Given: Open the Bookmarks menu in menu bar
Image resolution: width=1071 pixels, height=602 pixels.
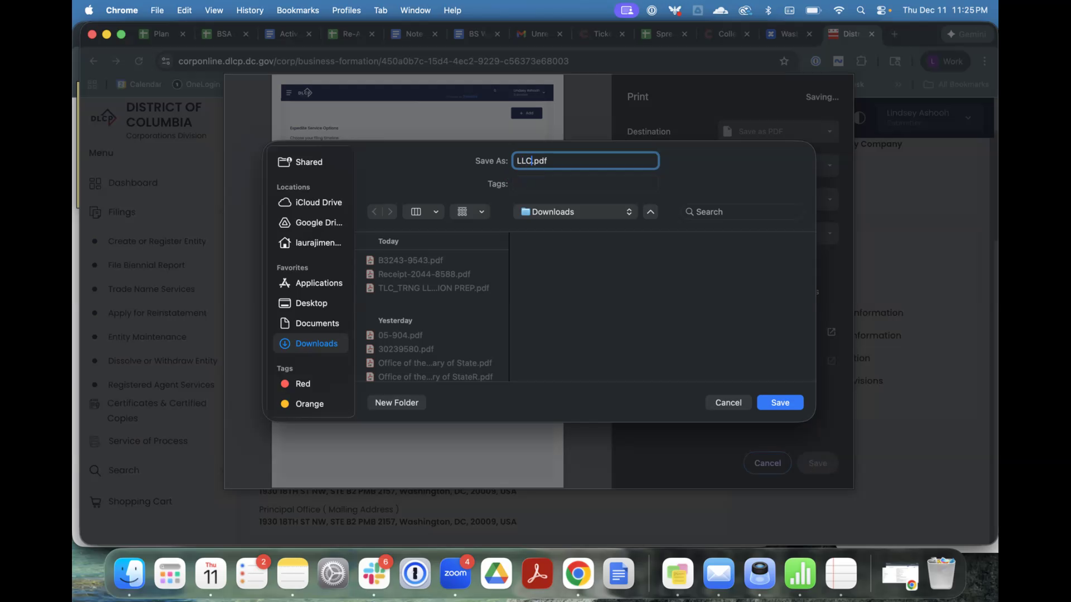Looking at the screenshot, I should tap(297, 10).
